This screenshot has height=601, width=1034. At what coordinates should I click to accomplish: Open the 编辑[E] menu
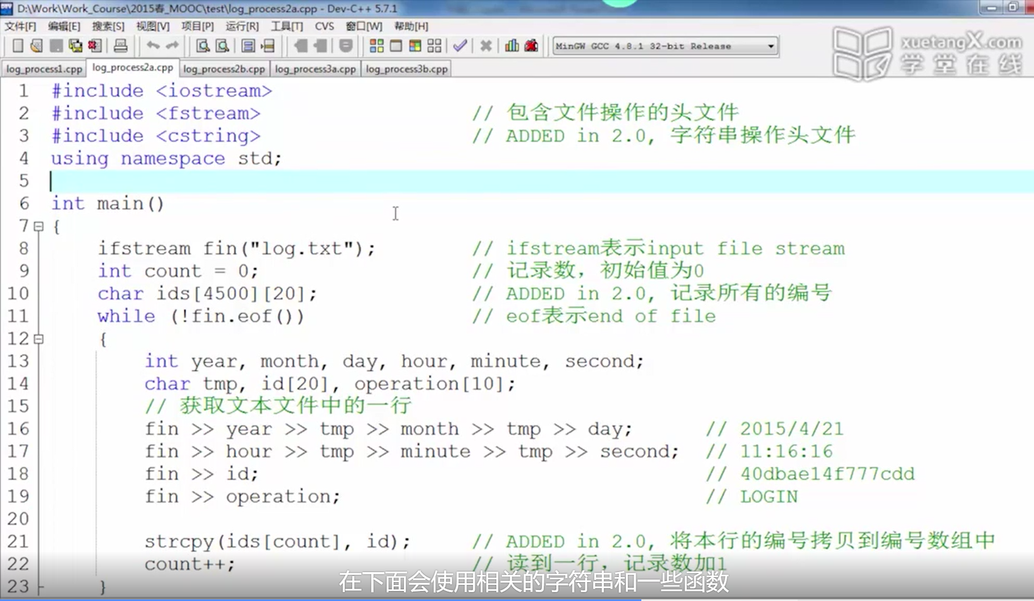coord(64,26)
